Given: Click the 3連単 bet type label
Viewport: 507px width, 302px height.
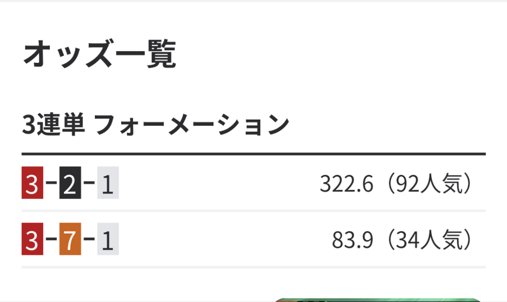Looking at the screenshot, I should [53, 125].
